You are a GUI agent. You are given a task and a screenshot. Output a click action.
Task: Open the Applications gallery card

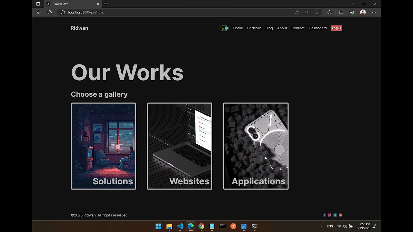(x=256, y=146)
